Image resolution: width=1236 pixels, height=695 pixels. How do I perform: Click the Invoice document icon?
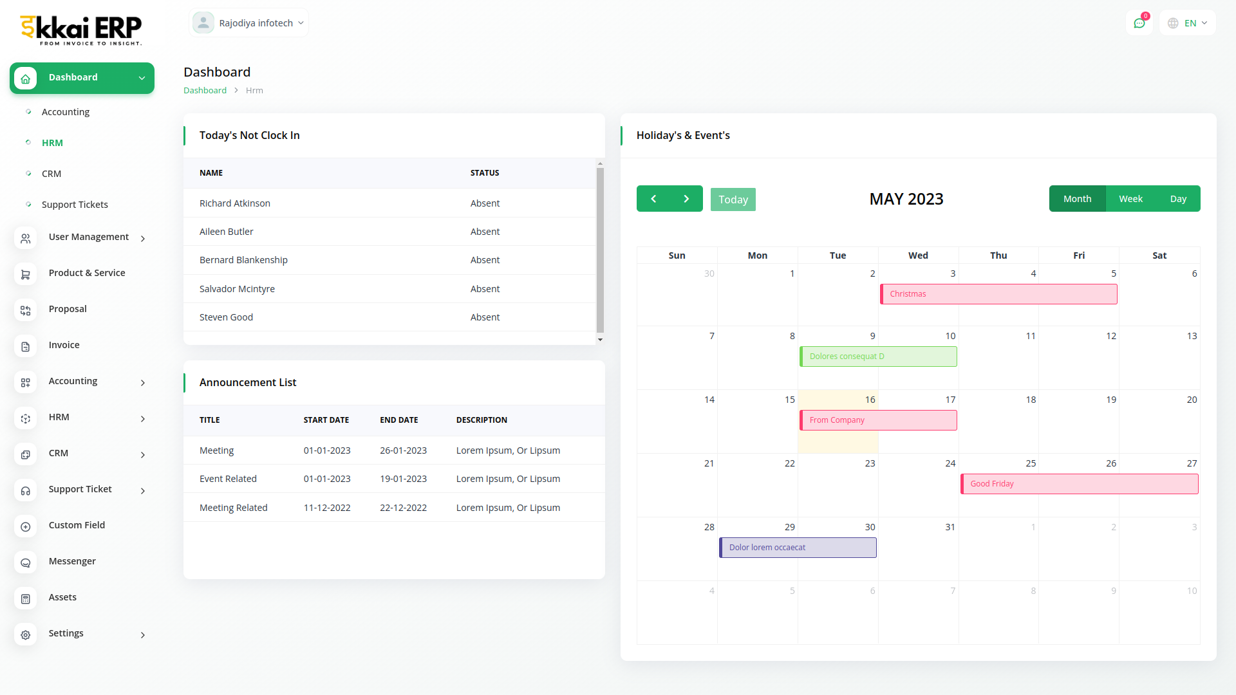26,346
